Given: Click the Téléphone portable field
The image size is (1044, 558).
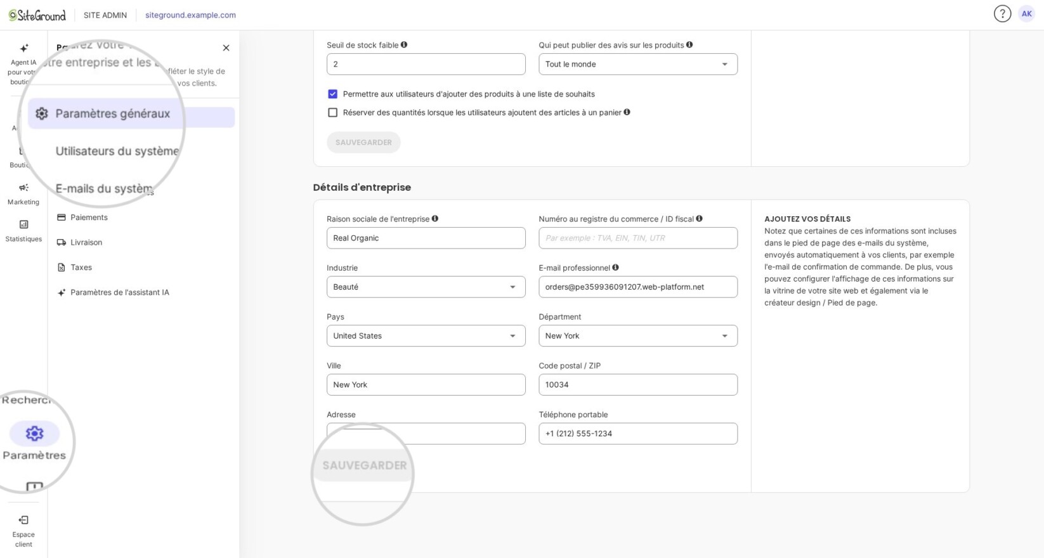Looking at the screenshot, I should click(x=638, y=433).
